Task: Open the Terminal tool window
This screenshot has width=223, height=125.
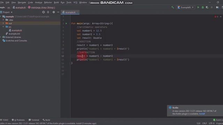Action: click(x=34, y=120)
